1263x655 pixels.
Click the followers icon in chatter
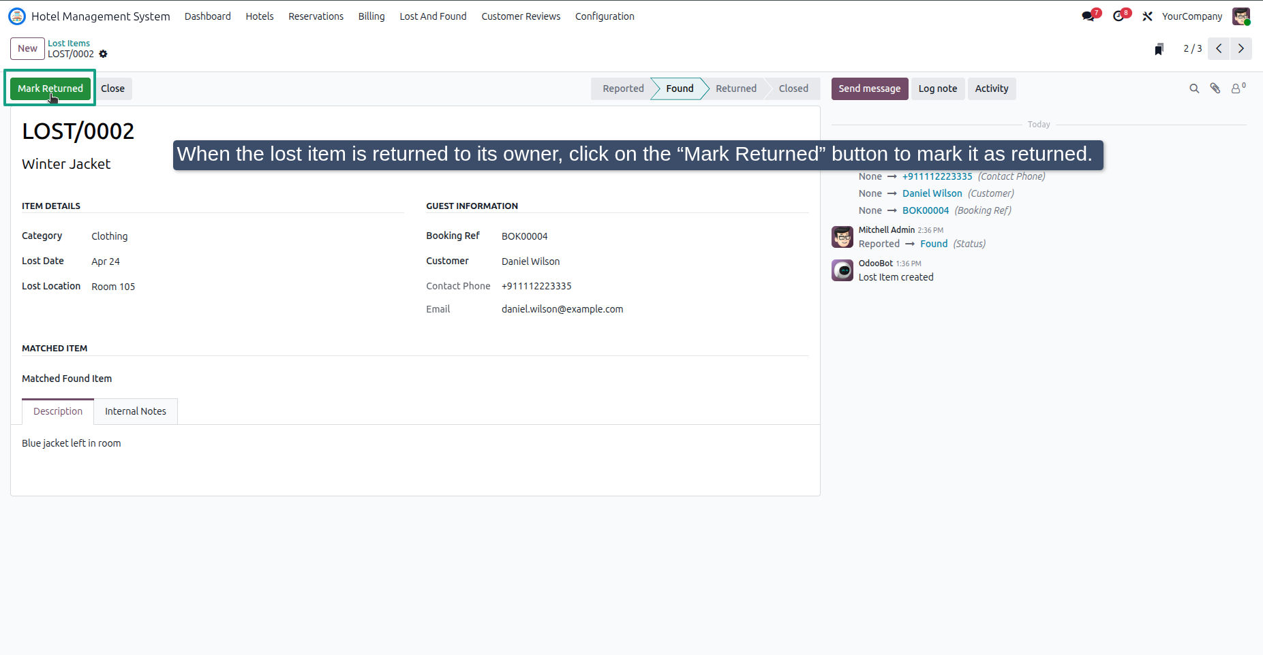1238,89
